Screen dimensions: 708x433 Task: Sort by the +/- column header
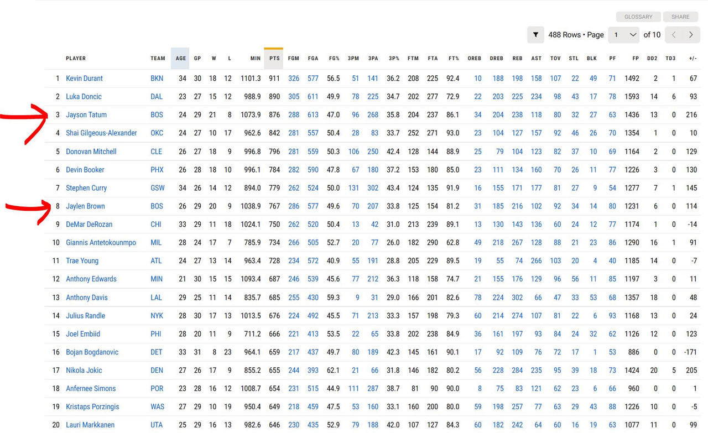tap(693, 59)
